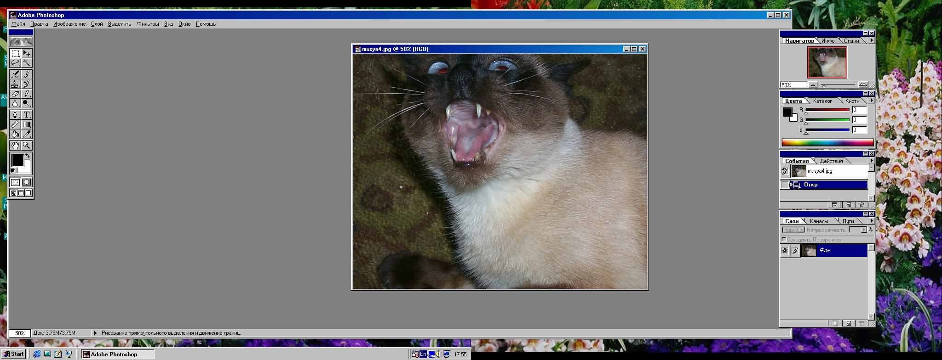Expand the status bar info arrow
942x360 pixels.
tap(95, 333)
